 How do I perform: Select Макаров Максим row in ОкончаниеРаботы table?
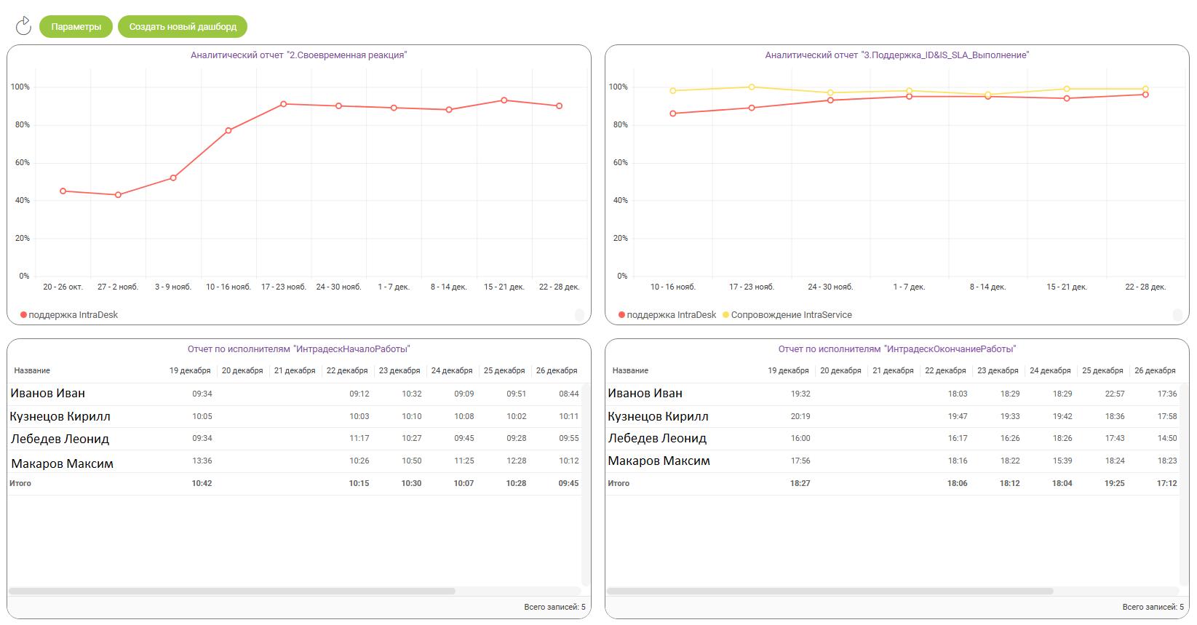[659, 461]
